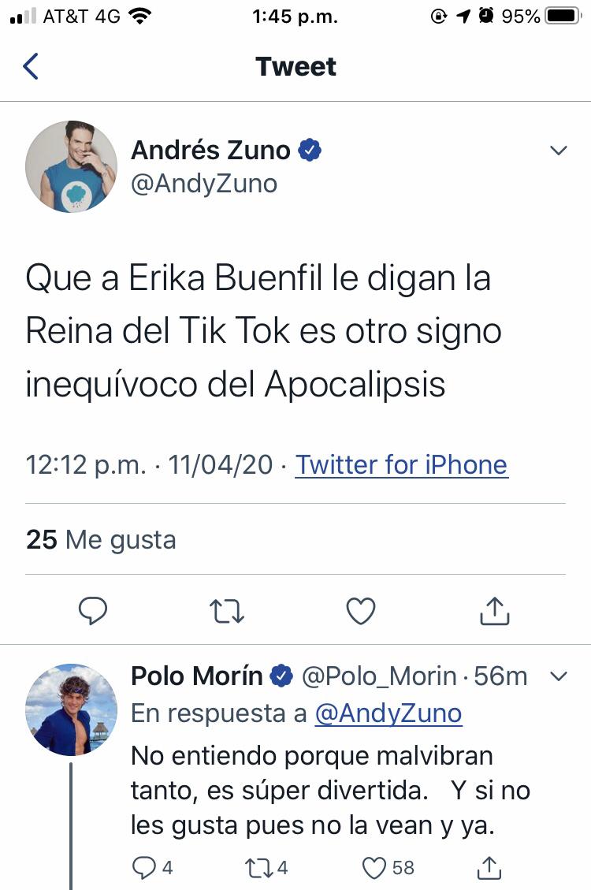Share Polo Morín's reply
Image resolution: width=591 pixels, height=890 pixels.
click(x=489, y=868)
